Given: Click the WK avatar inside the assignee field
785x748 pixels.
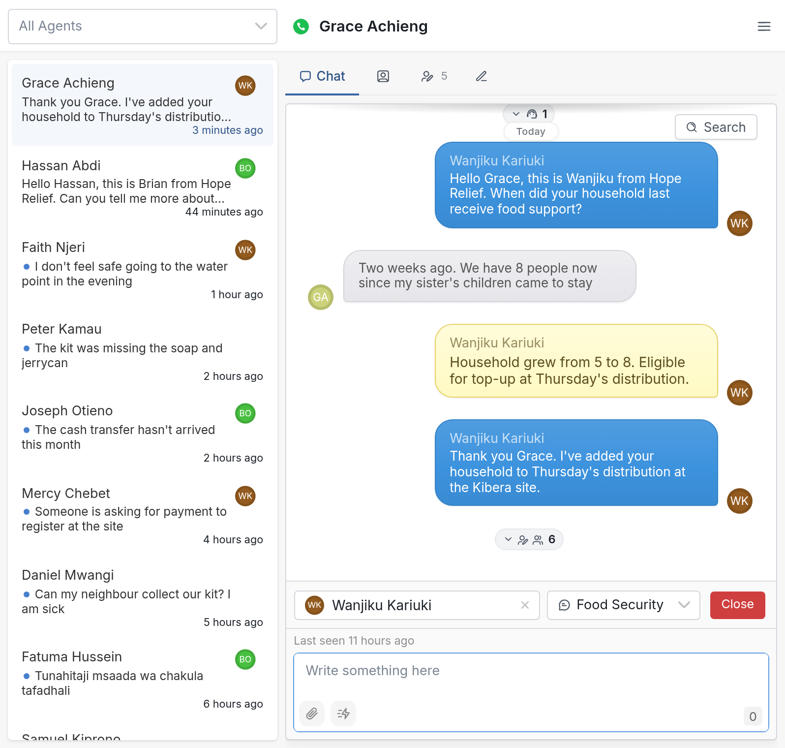Looking at the screenshot, I should [315, 605].
